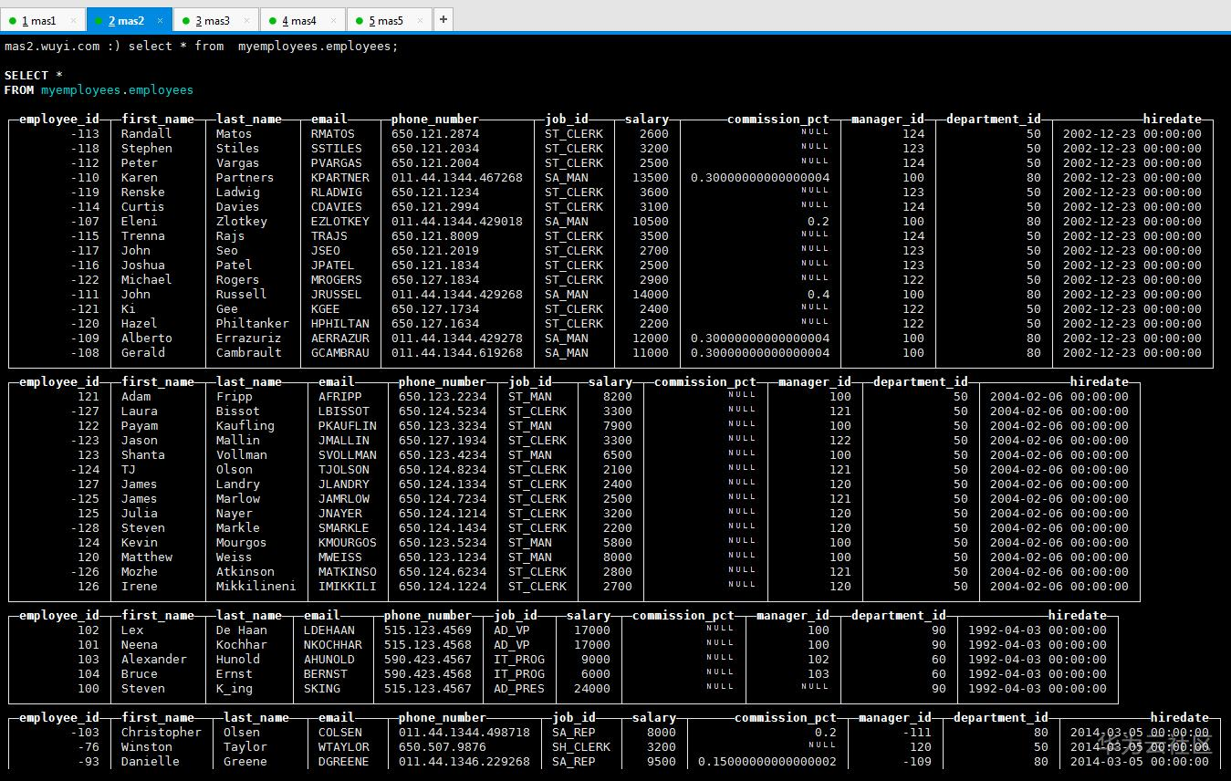Click the email AHUNOLD

(329, 660)
